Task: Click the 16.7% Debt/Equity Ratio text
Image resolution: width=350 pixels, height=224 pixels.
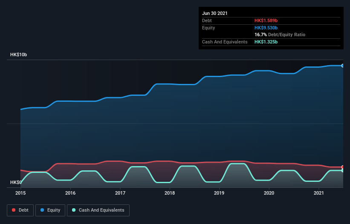Action: click(280, 34)
